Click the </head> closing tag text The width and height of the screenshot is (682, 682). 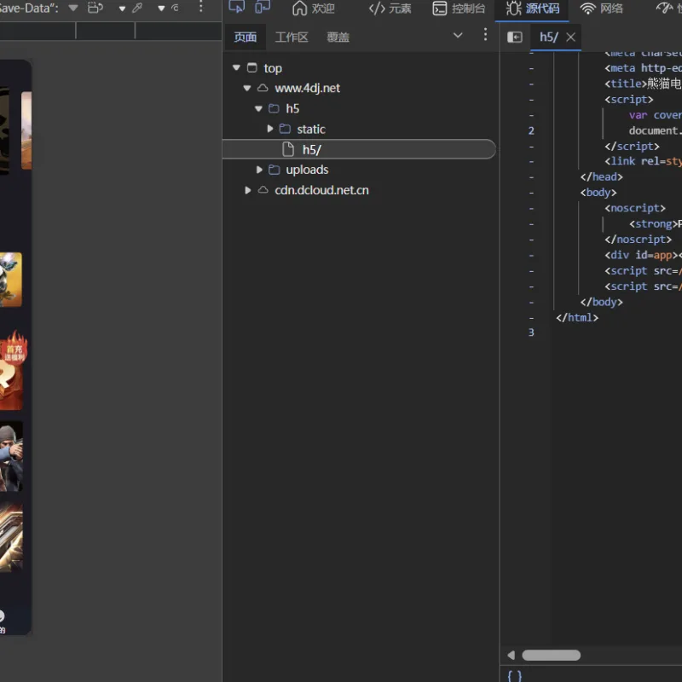point(601,177)
